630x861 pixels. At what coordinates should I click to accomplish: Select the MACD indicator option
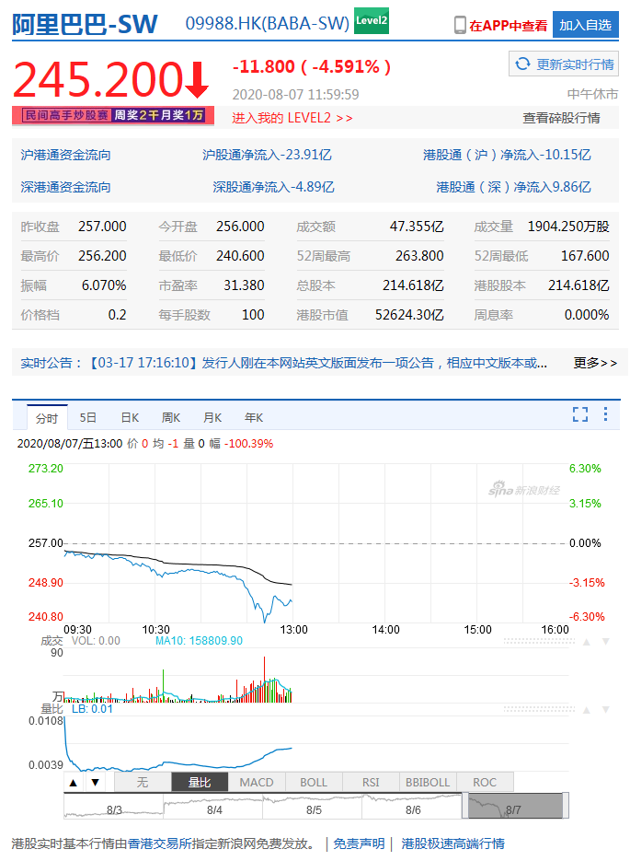[257, 783]
